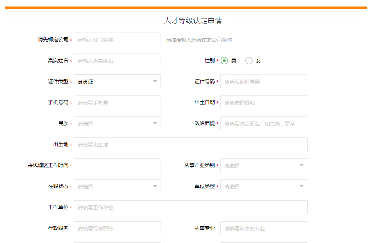Open the 从事产业类别 dropdown
Screen dimensions: 378x243
(263, 165)
